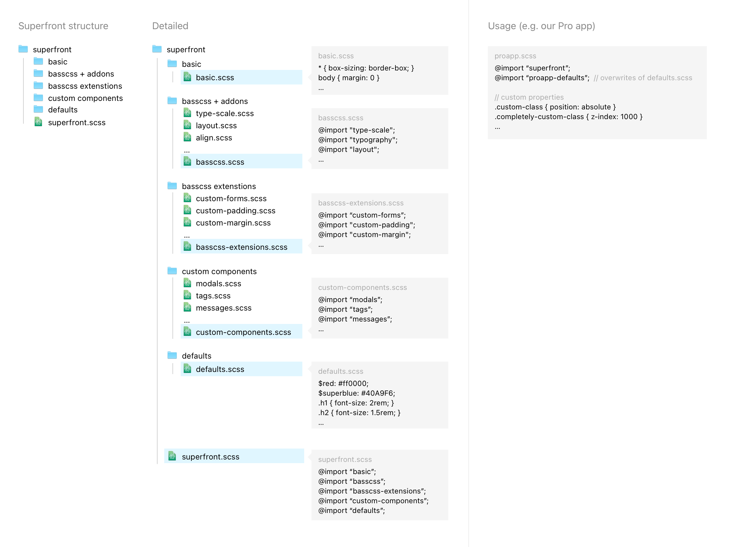Click the '.completely-custom-class { z-index: 1000 }' line
This screenshot has height=547, width=730.
[568, 117]
